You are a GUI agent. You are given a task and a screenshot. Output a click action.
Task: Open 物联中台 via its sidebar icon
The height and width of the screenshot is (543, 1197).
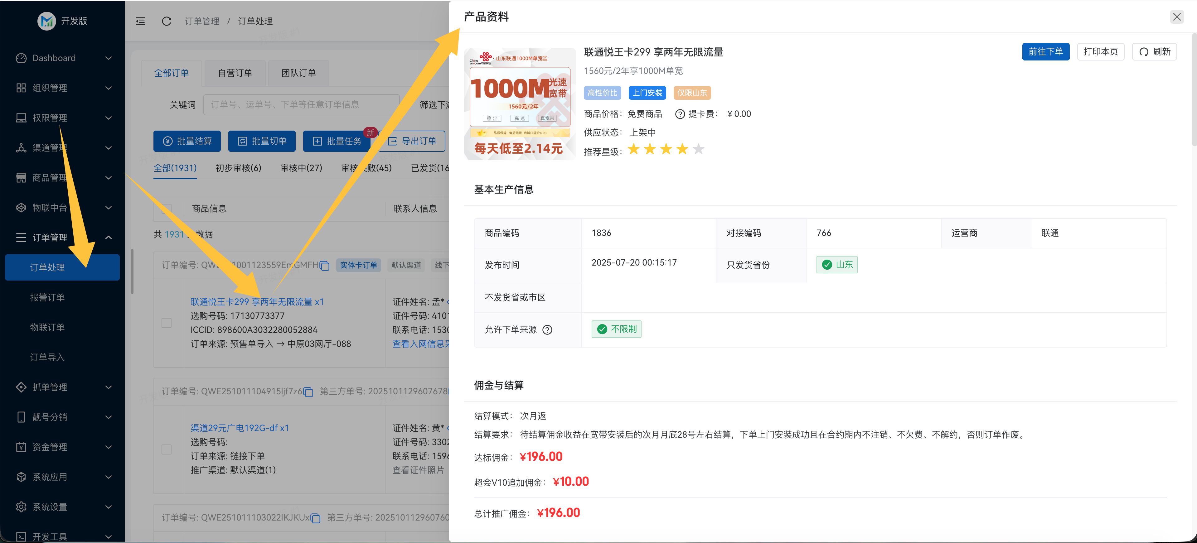click(22, 208)
